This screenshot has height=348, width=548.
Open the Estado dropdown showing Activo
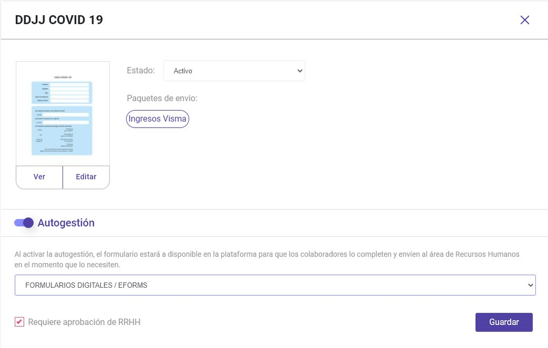[x=234, y=71]
